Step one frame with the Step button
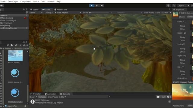Screen dimensions: 193x108 pyautogui.click(x=102, y=5)
